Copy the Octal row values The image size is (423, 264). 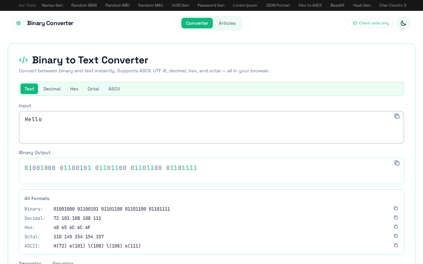click(396, 236)
